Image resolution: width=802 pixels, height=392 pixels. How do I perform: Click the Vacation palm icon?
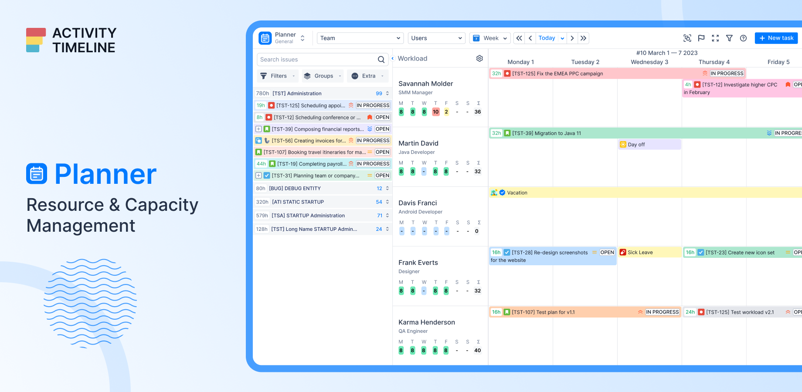tap(494, 193)
